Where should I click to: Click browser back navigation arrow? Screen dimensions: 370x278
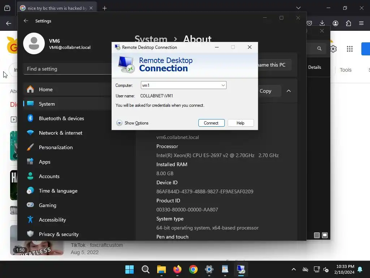click(x=9, y=23)
